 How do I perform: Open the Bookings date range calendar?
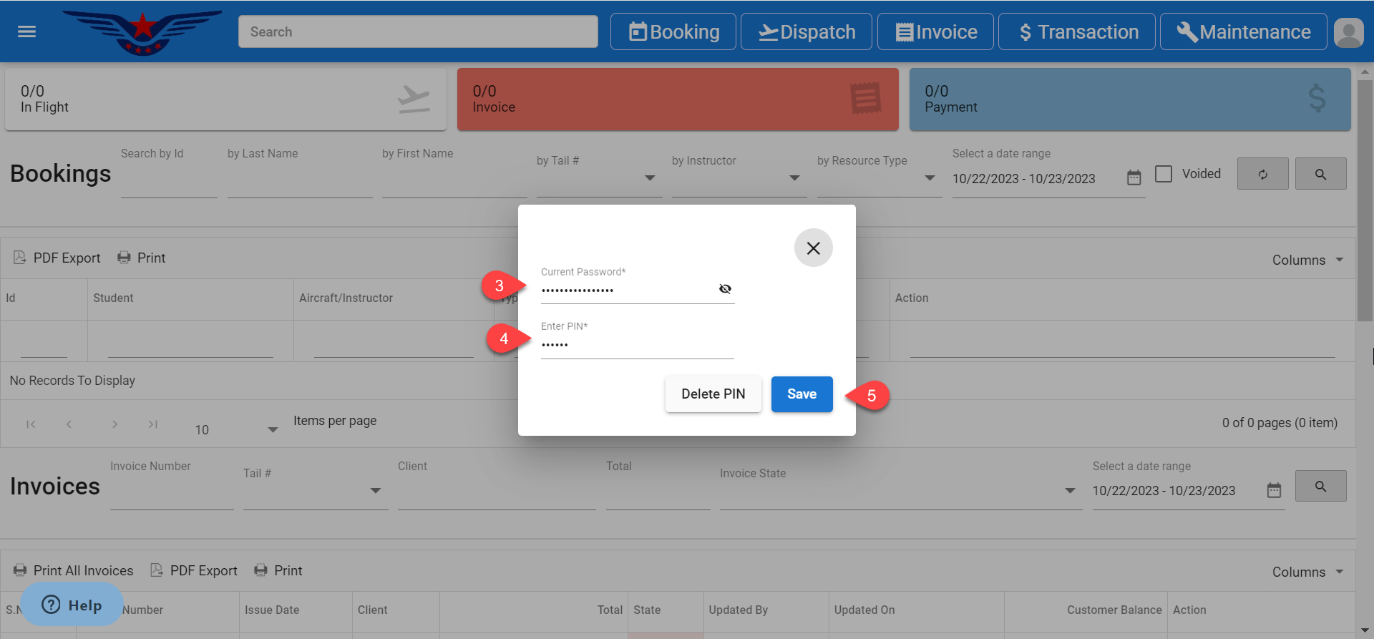(1134, 178)
